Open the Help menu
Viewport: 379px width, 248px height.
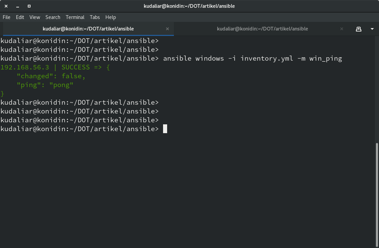[x=111, y=17]
